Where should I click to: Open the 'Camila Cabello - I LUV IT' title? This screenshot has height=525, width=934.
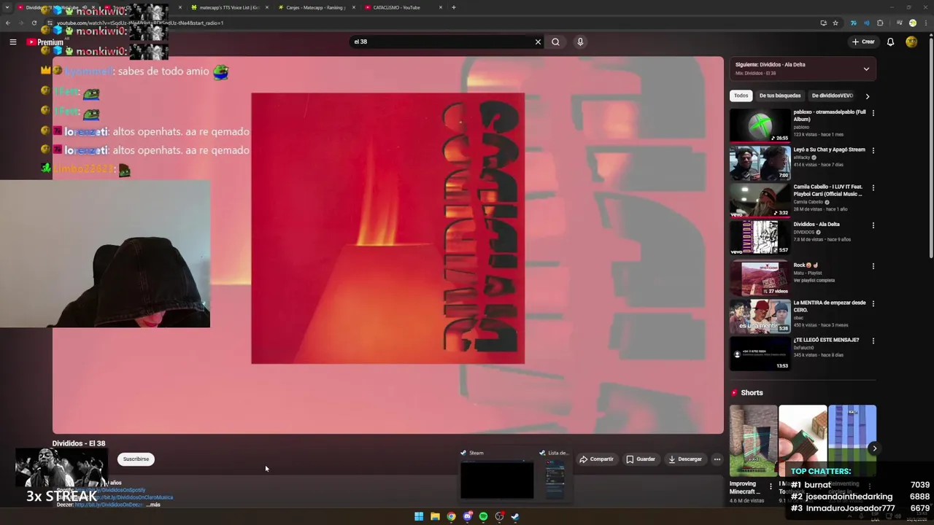pyautogui.click(x=829, y=190)
